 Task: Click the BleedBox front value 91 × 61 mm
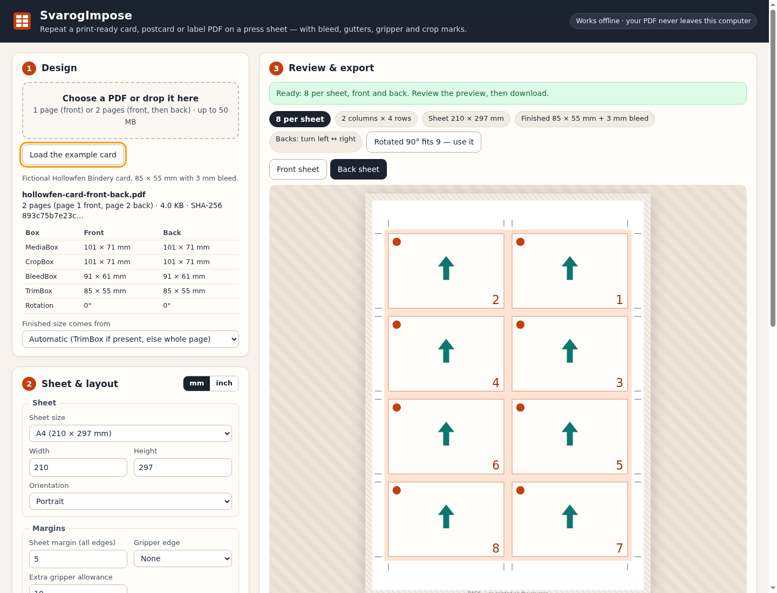coord(105,277)
